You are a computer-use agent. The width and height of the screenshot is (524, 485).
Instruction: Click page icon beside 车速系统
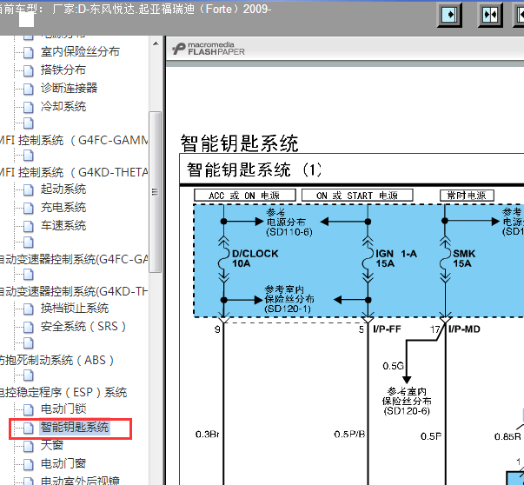pos(29,226)
